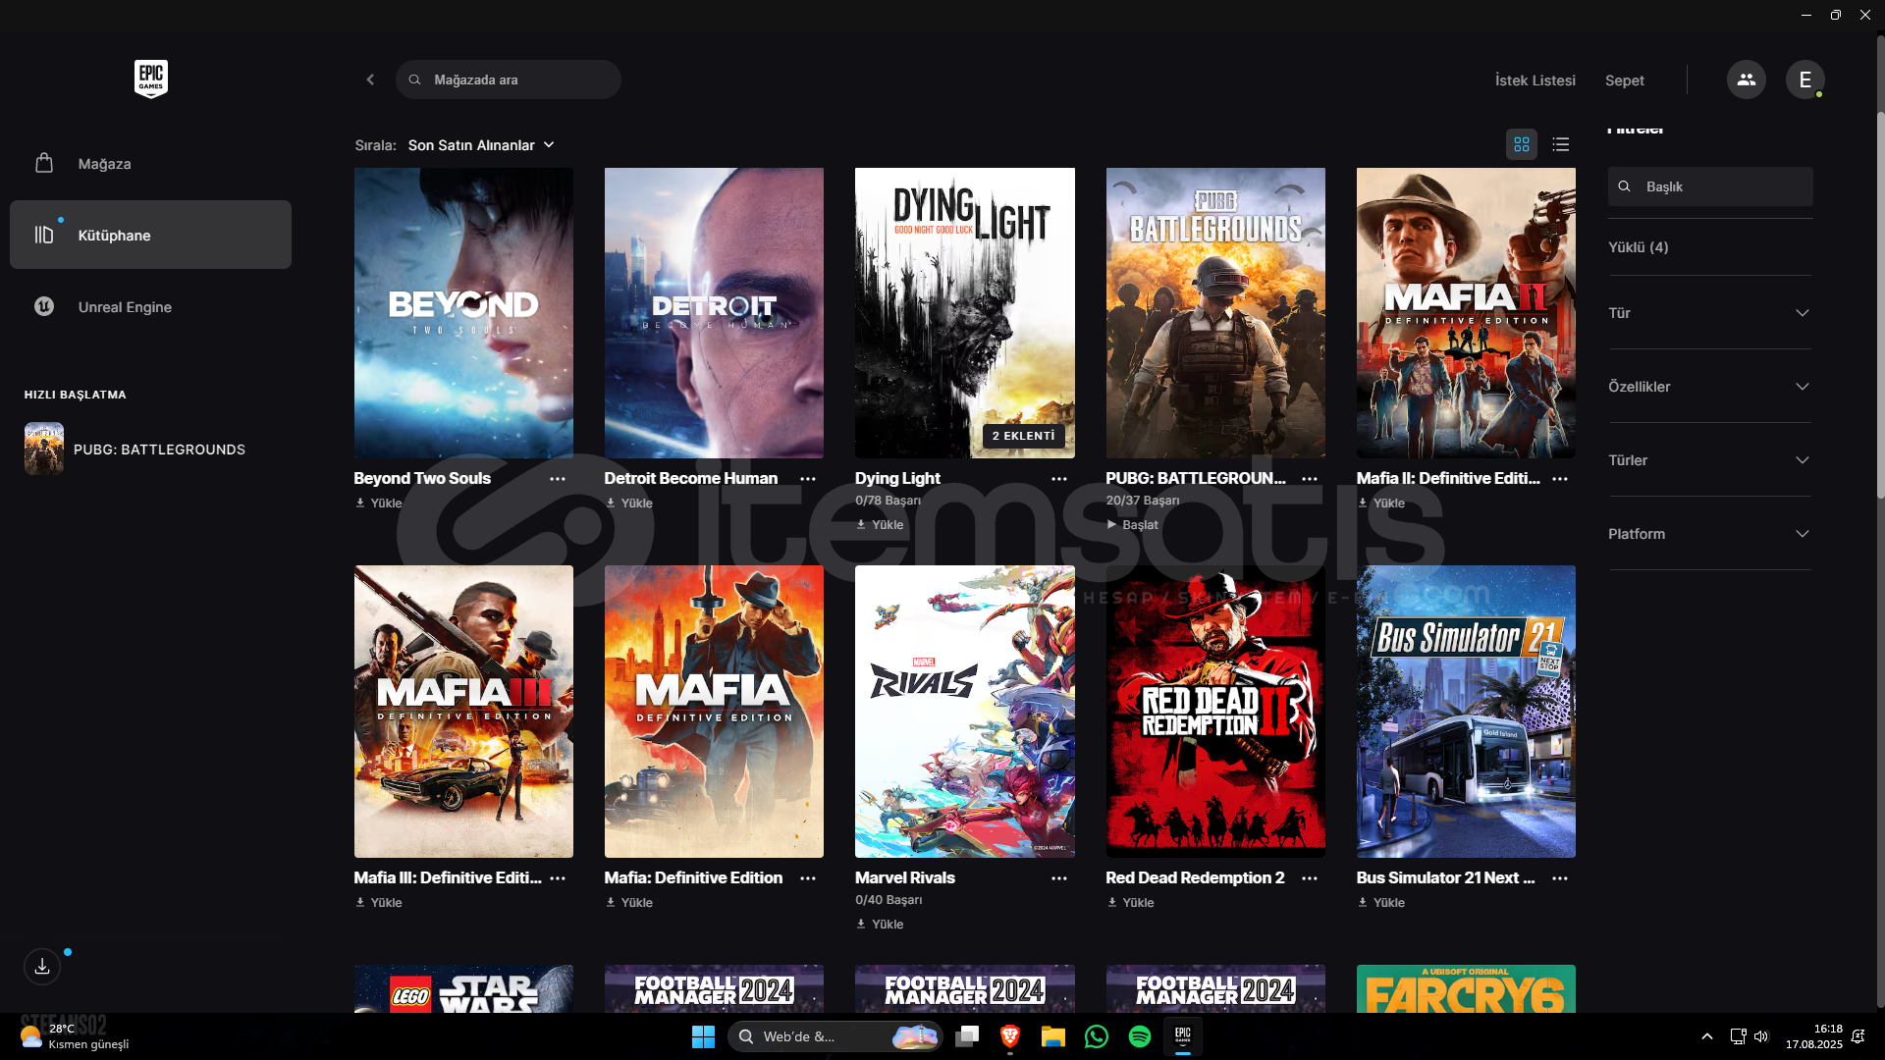The image size is (1885, 1060).
Task: Launch PUBG with Başlat
Action: tap(1132, 524)
